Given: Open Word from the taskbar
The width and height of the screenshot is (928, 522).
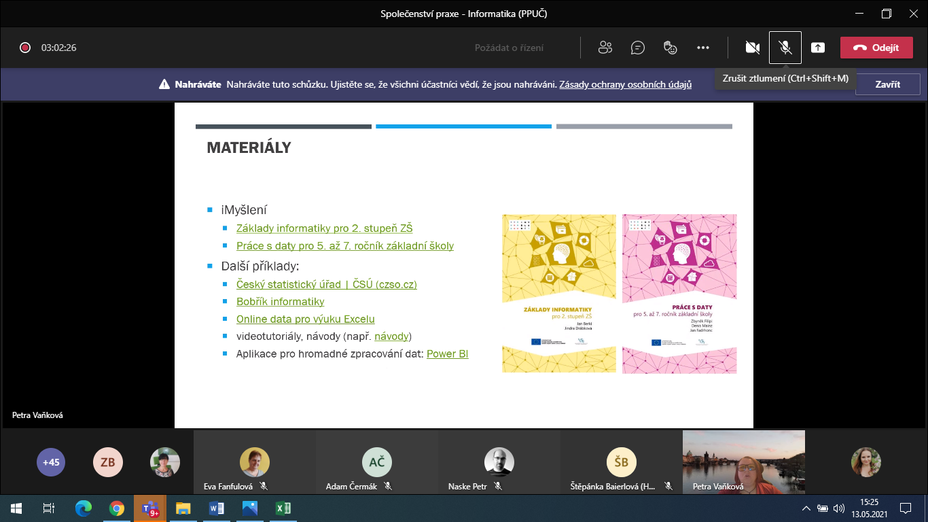Looking at the screenshot, I should 217,508.
